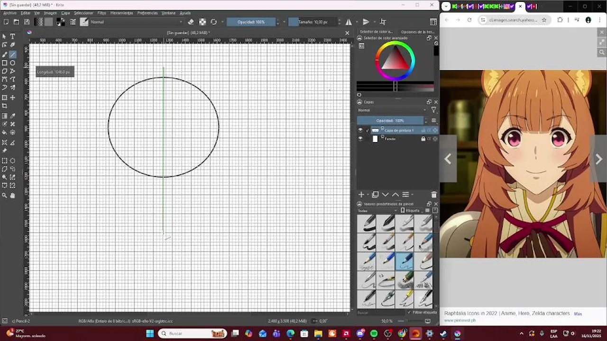Select the Fill bucket tool
607x341 pixels.
(x=5, y=133)
